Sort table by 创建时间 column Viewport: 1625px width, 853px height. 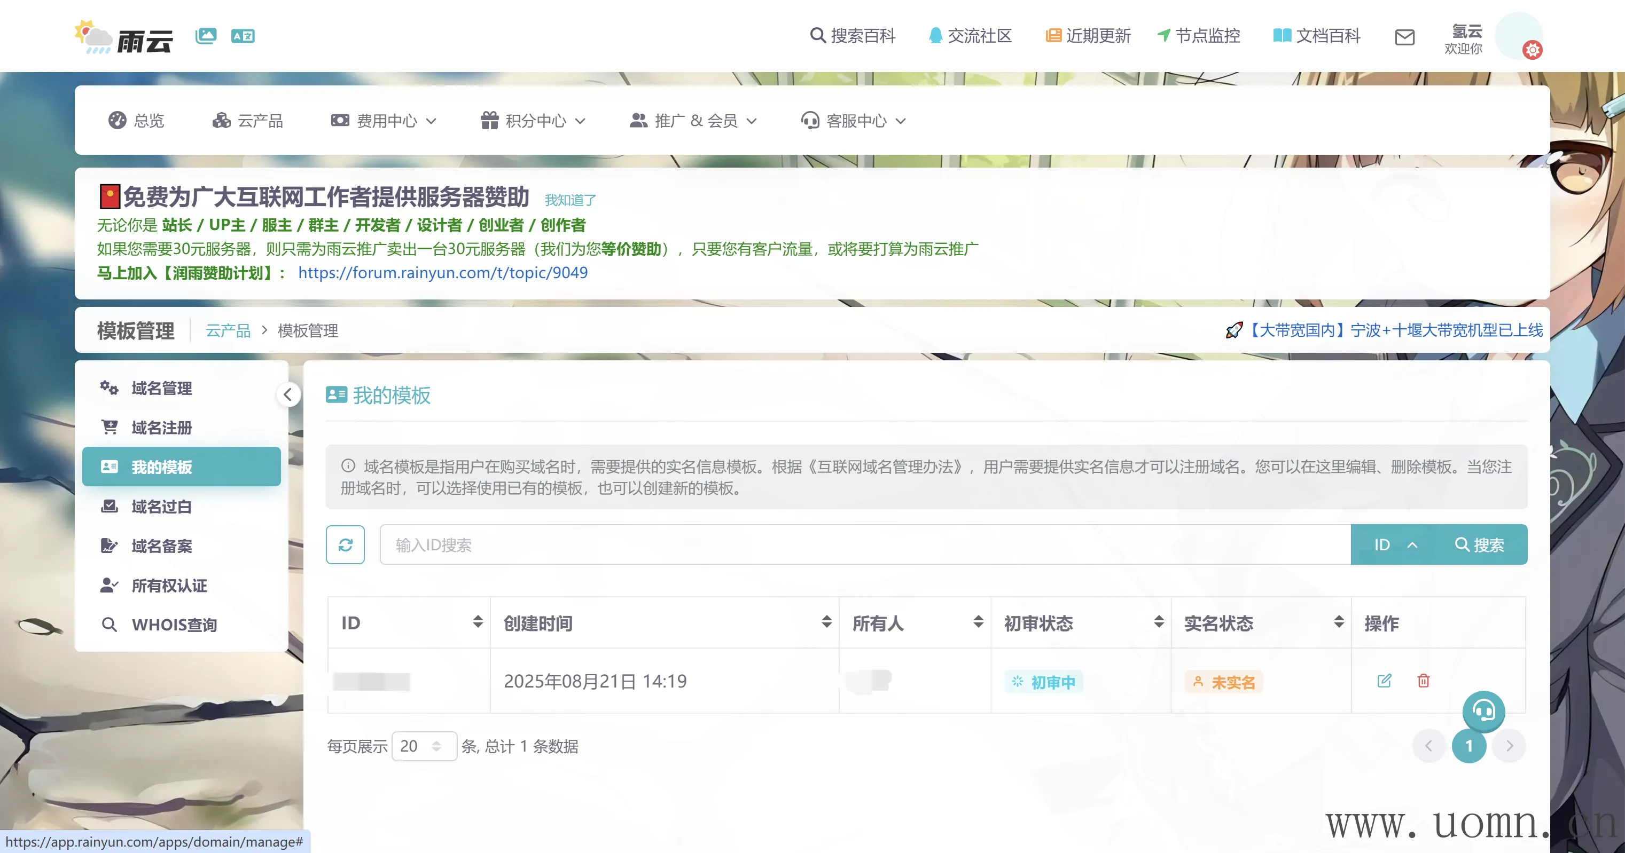826,622
